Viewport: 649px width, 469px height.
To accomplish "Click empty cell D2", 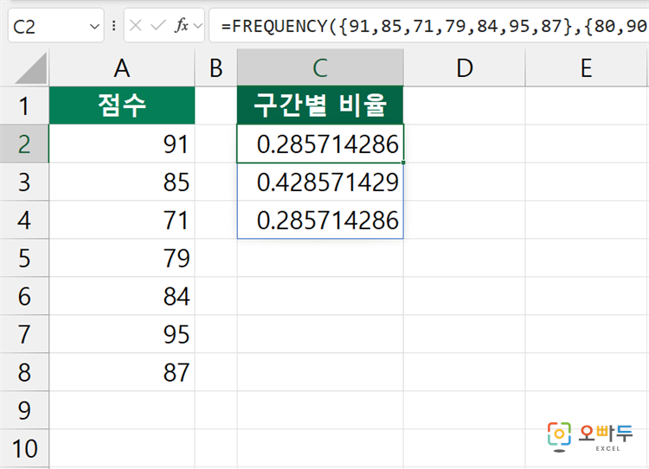I will point(465,144).
